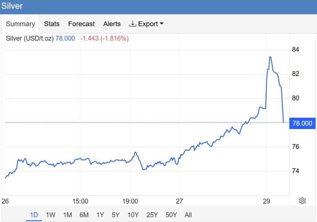Click the Silver (USD/t.oz) series label
This screenshot has width=317, height=222.
(x=30, y=39)
